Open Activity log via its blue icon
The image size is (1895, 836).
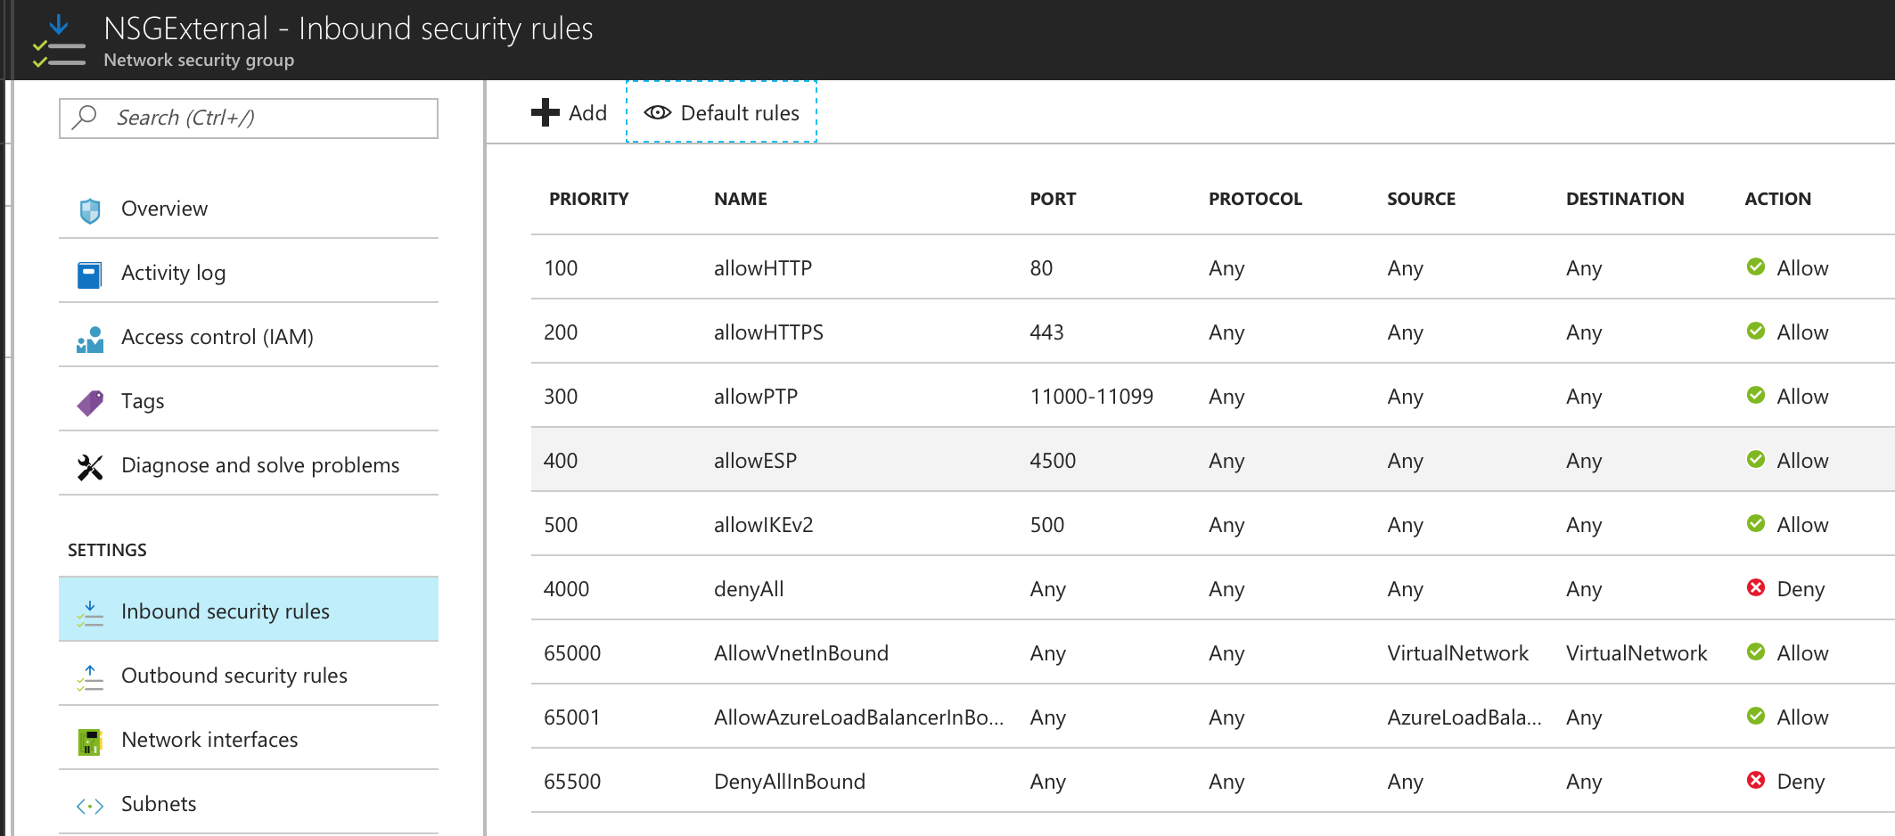90,275
